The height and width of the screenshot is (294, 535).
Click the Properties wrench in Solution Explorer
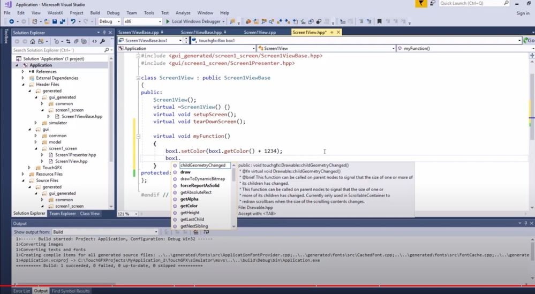pos(102,41)
